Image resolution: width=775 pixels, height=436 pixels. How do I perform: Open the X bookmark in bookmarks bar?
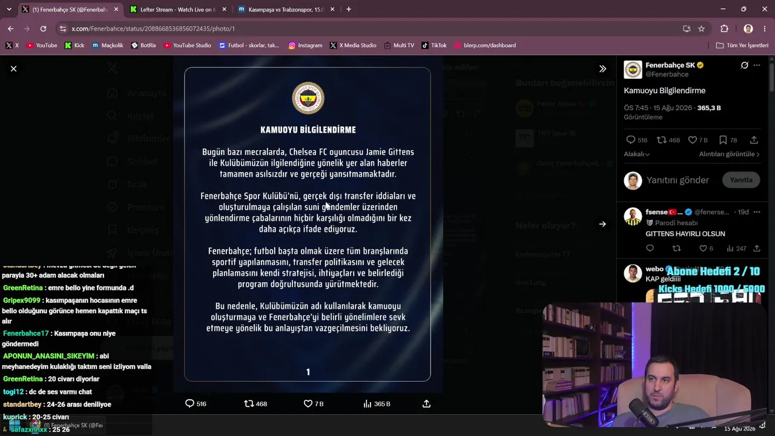(12, 45)
